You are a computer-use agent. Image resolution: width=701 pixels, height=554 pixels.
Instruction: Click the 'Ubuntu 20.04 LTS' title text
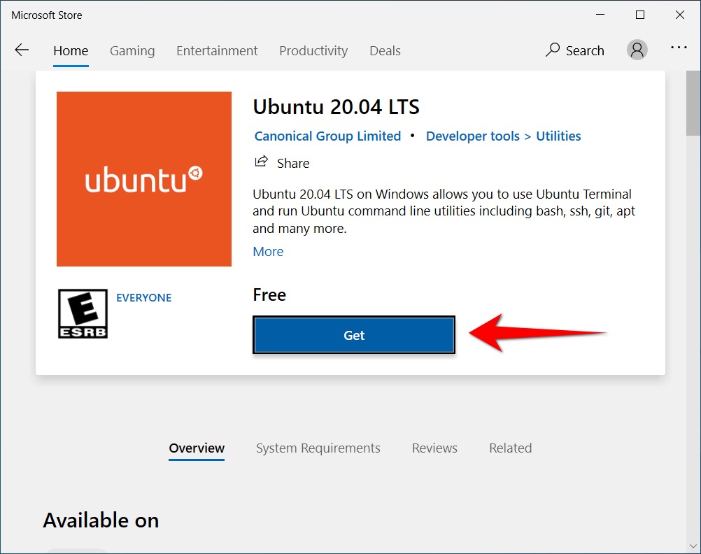tap(337, 107)
